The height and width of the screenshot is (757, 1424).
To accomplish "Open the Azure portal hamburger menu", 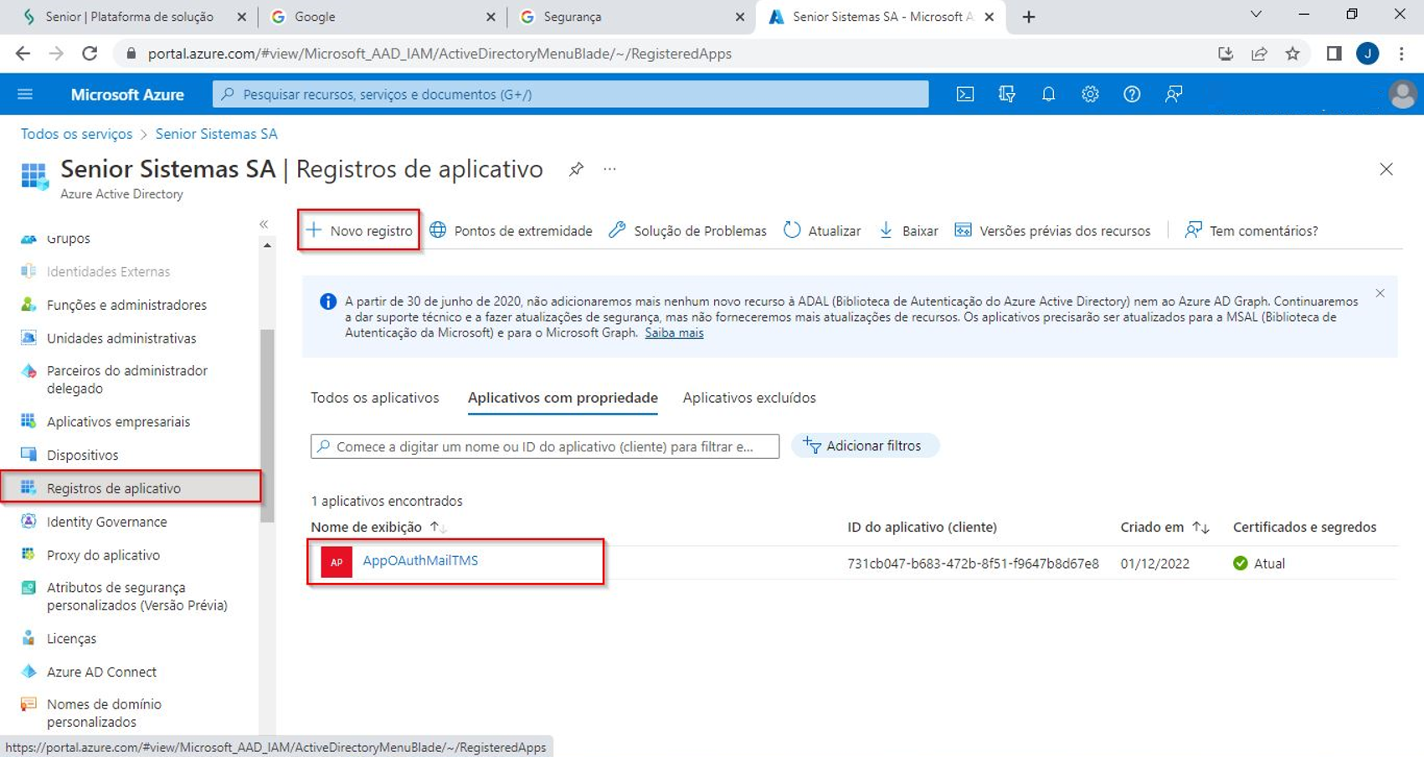I will click(x=25, y=94).
